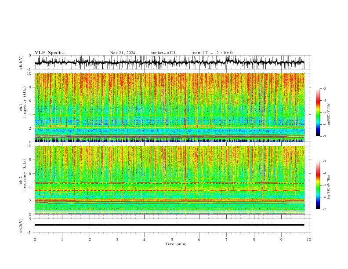Click the time axis tick label "8"
Screen dimensions: 348x269
254,240
